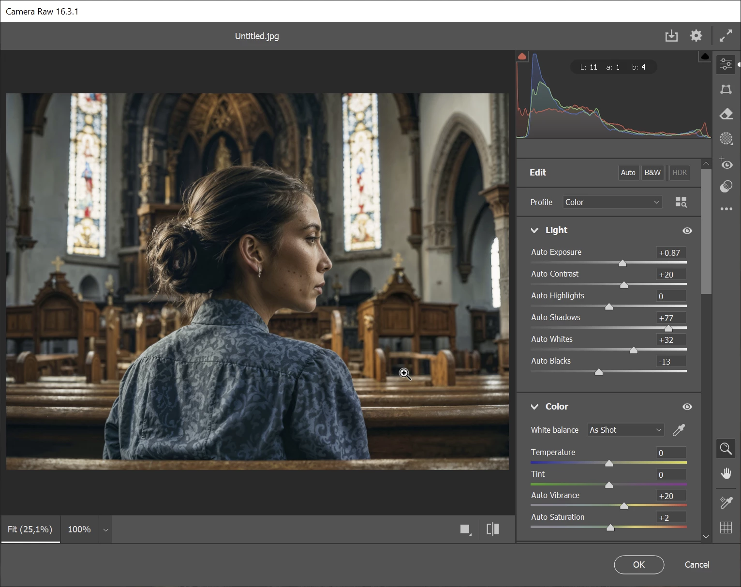Toggle the Color panel visibility eye
741x587 pixels.
pos(687,407)
